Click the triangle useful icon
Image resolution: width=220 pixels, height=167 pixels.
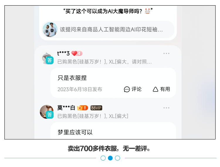[155, 89]
